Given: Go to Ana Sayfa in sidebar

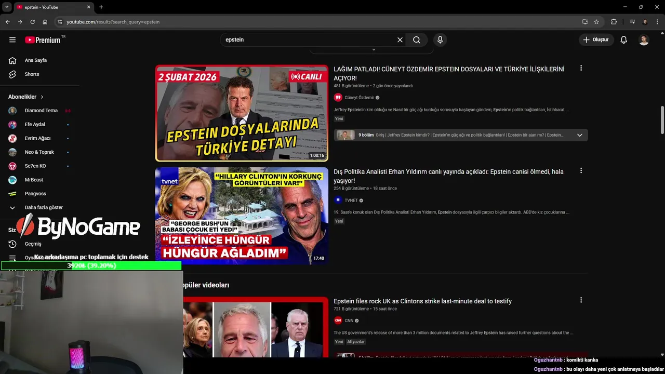Looking at the screenshot, I should point(35,60).
